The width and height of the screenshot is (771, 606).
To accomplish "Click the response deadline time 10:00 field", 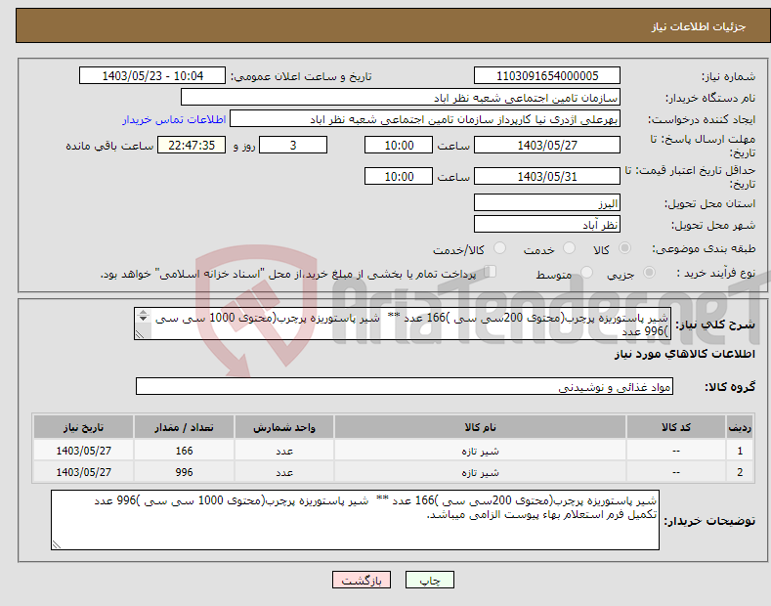I will point(399,145).
